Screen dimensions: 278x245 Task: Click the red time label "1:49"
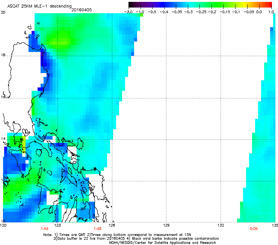[x=44, y=229]
